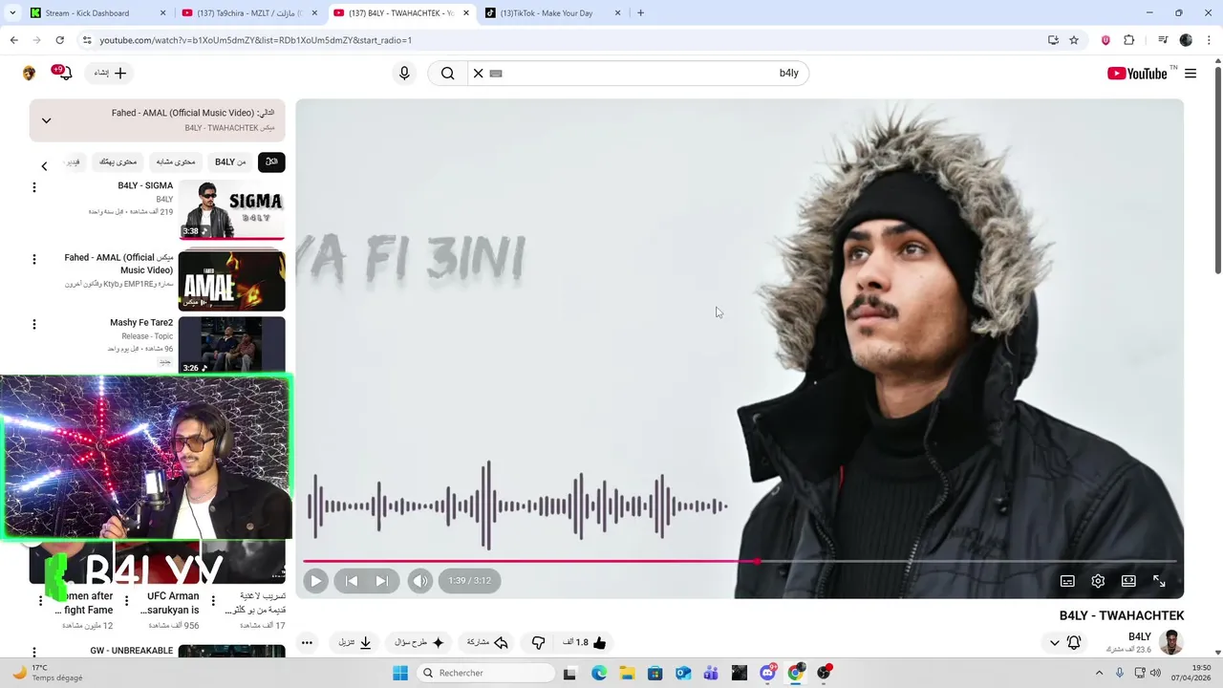Image resolution: width=1223 pixels, height=688 pixels.
Task: Open the Chrome extensions puzzle icon
Action: point(1129,40)
